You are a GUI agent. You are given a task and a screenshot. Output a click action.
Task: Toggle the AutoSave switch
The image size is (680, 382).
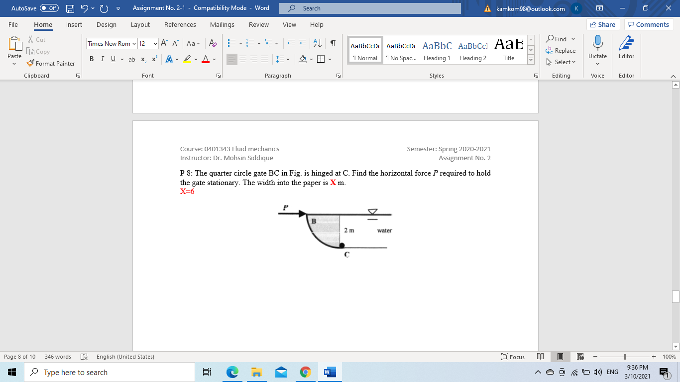pyautogui.click(x=49, y=8)
